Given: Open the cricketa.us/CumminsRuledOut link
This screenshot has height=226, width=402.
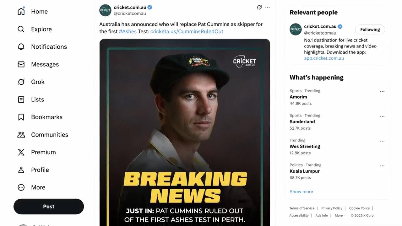Looking at the screenshot, I should pyautogui.click(x=187, y=31).
